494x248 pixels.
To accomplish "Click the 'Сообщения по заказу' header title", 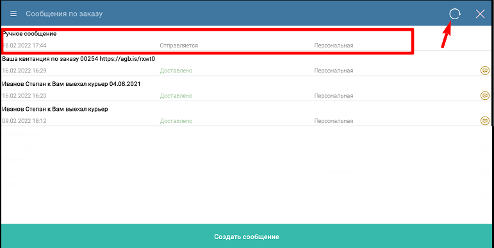I will (x=64, y=14).
